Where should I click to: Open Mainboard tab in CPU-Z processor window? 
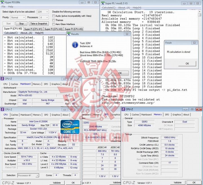tap(25, 115)
